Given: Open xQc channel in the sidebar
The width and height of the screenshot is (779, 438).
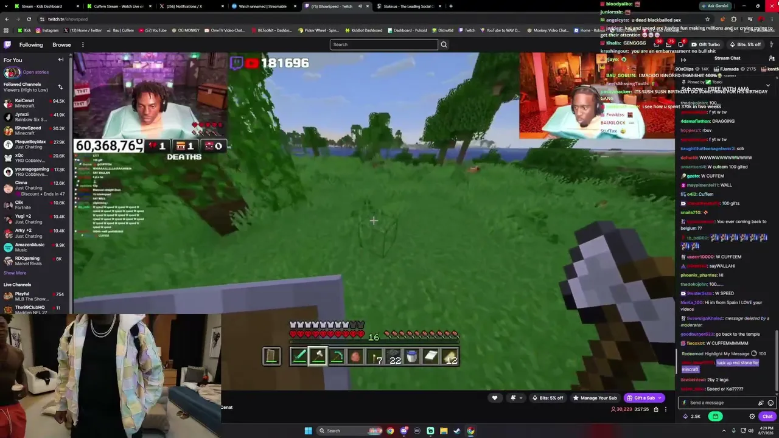Looking at the screenshot, I should pos(36,158).
